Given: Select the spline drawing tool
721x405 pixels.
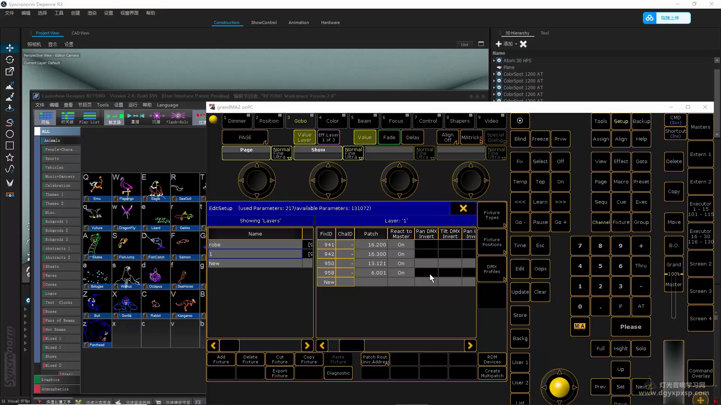Looking at the screenshot, I should (10, 122).
